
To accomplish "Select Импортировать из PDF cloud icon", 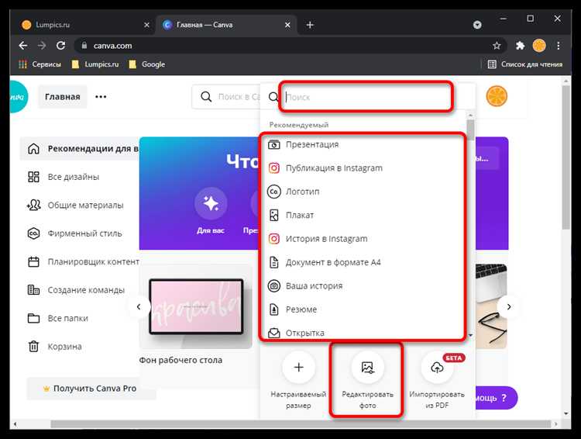I will click(437, 368).
